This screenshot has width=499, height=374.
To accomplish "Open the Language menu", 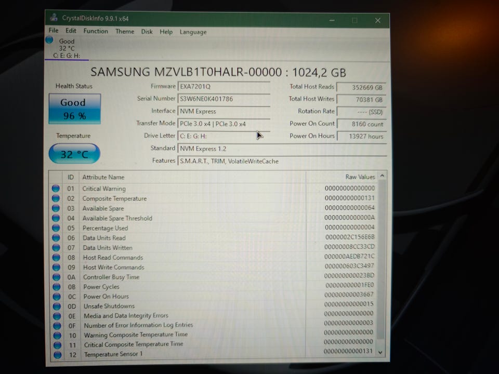I will click(193, 32).
